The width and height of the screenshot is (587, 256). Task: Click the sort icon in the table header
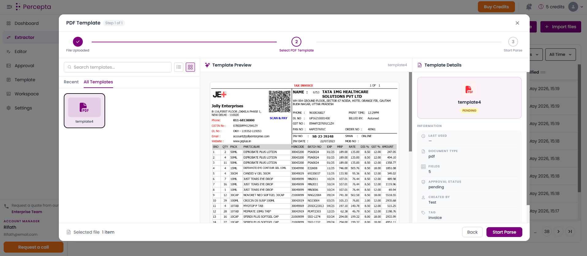543,72
